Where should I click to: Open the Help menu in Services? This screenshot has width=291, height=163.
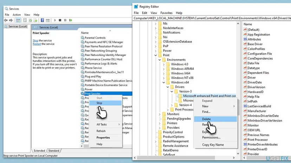tap(37, 15)
